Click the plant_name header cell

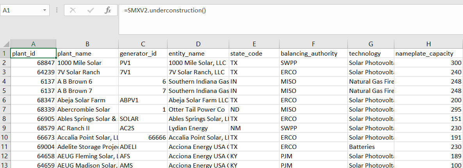tap(87, 54)
